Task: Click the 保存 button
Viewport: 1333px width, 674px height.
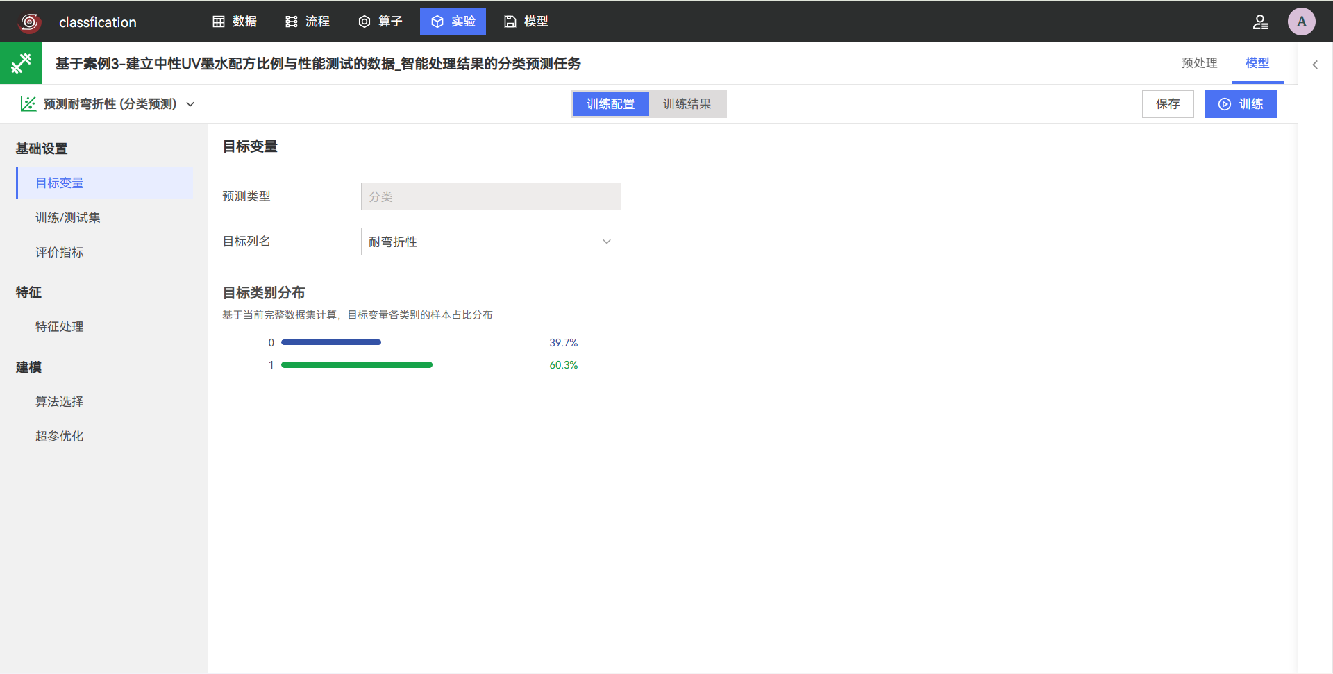Action: click(x=1168, y=104)
